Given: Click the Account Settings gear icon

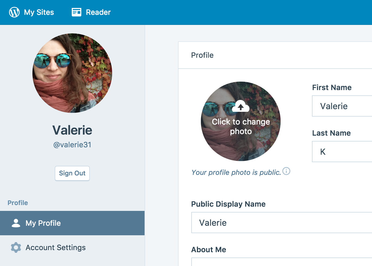Looking at the screenshot, I should point(16,247).
